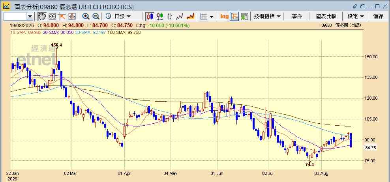Viewport: 390px width, 182px height.
Task: Click the 84.75 current price label
Action: (370, 148)
